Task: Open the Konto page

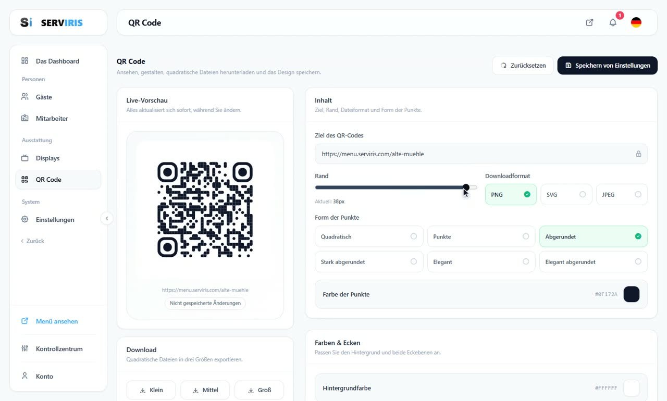Action: [x=58, y=376]
